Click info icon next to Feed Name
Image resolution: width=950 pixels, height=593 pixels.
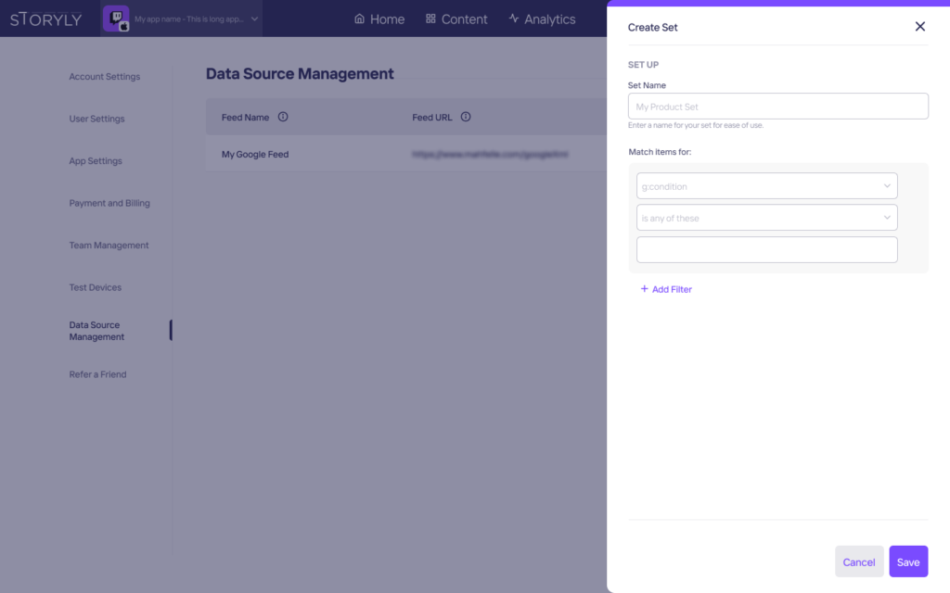pos(283,117)
